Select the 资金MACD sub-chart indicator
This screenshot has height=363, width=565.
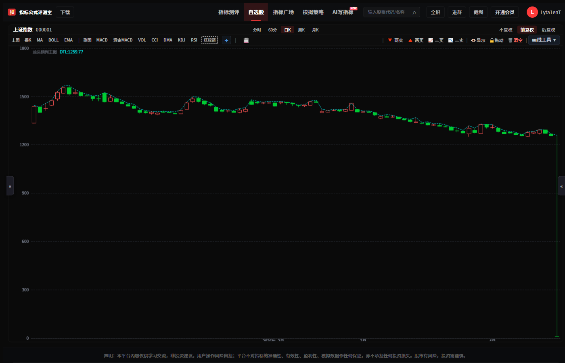coord(123,40)
